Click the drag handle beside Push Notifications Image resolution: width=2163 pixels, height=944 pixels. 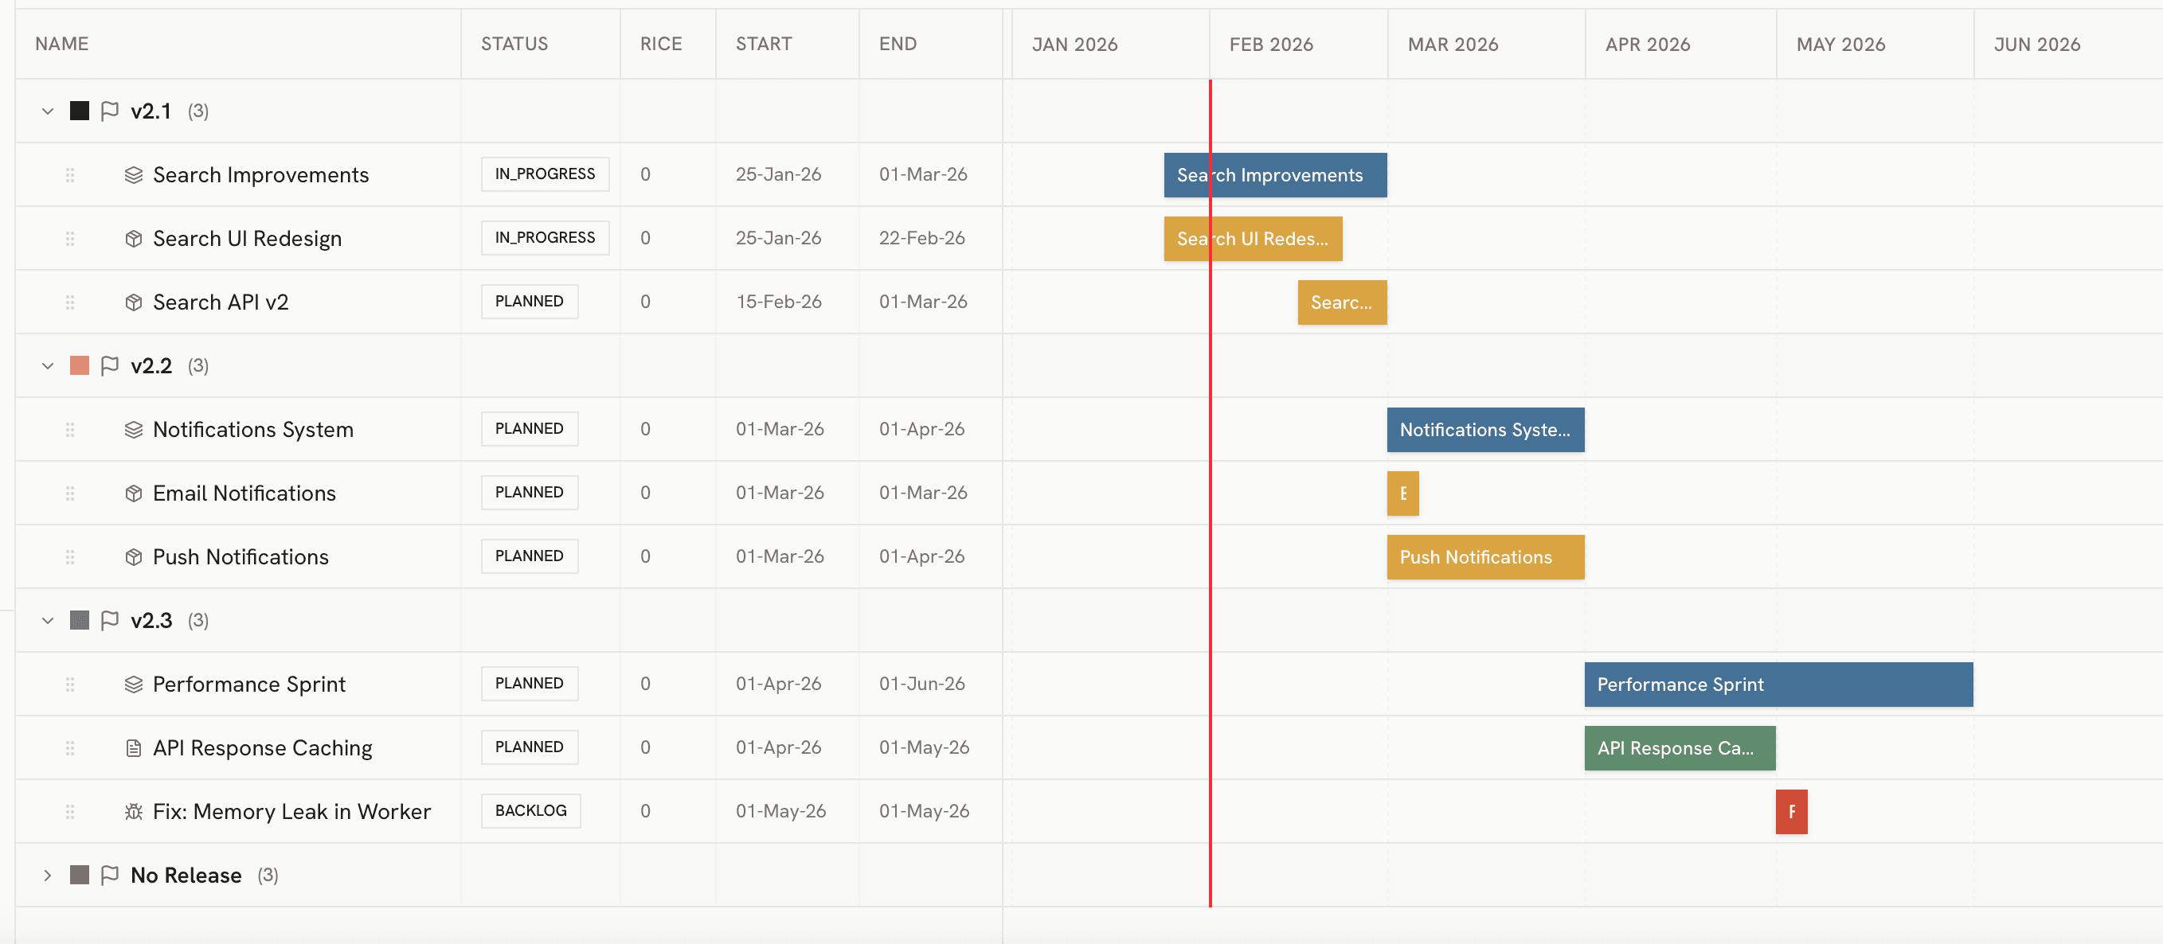pyautogui.click(x=70, y=556)
